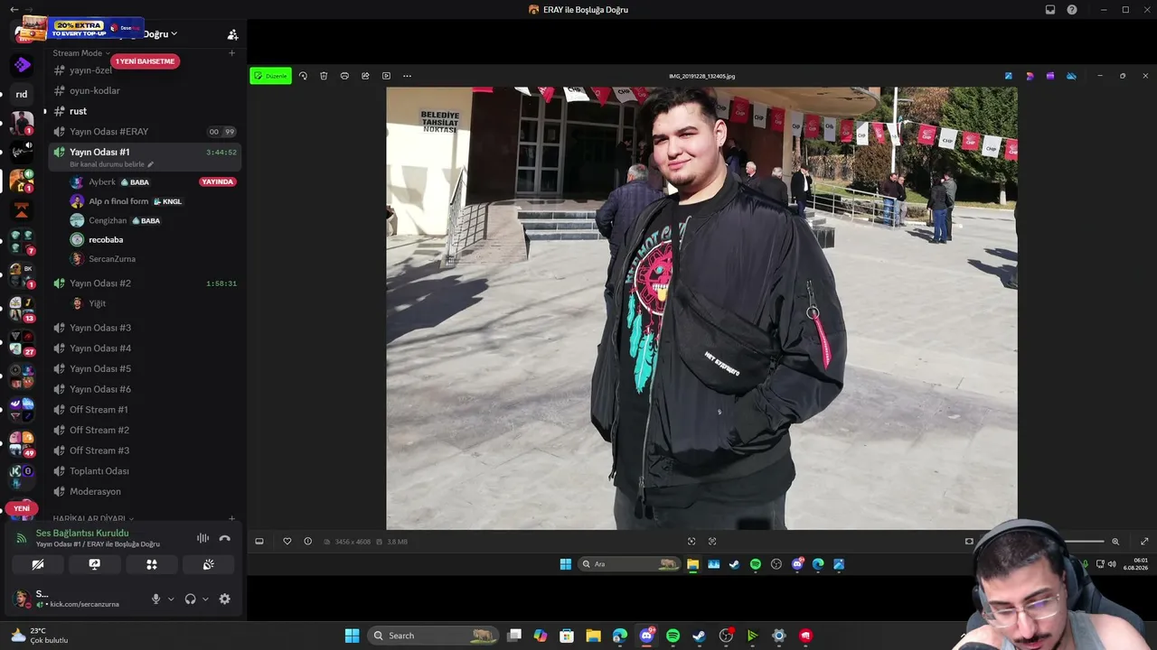Screen dimensions: 1157x650
Task: Open the microphone input options arrow
Action: coord(171,599)
